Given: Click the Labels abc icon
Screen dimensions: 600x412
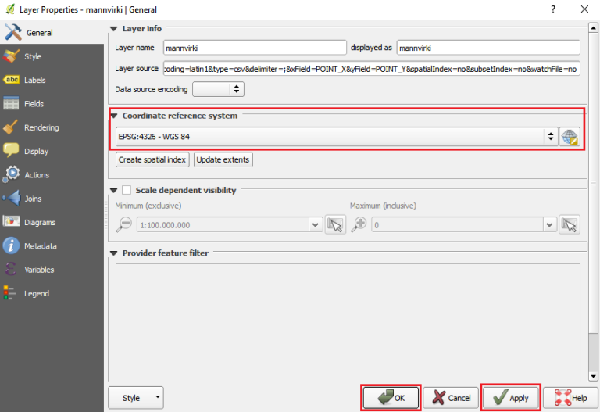Looking at the screenshot, I should pyautogui.click(x=12, y=80).
